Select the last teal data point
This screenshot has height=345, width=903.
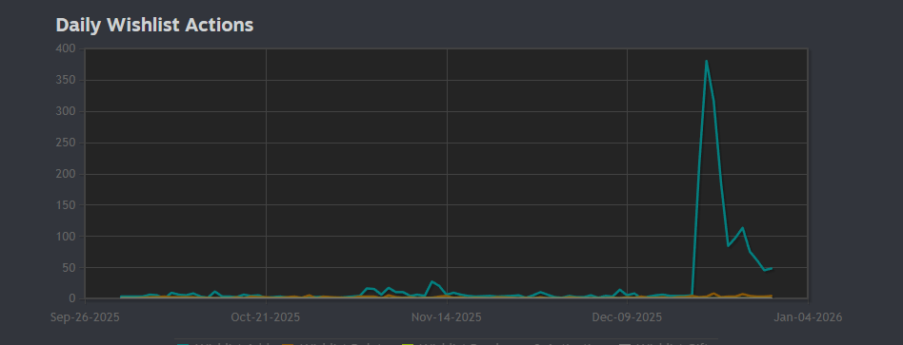click(x=772, y=268)
